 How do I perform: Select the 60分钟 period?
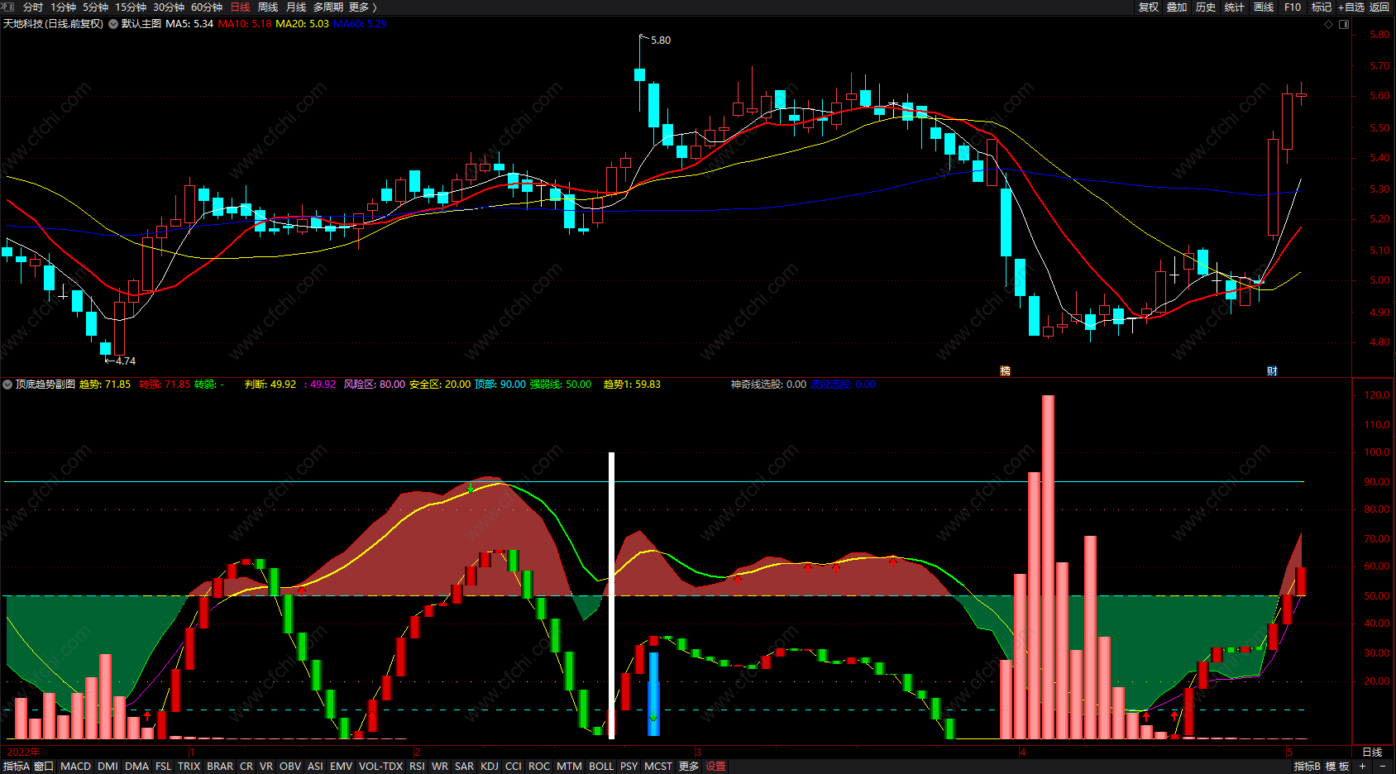[x=207, y=7]
